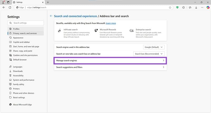Click Microsoft Rewards heading text
The image size is (211, 113).
108,30
